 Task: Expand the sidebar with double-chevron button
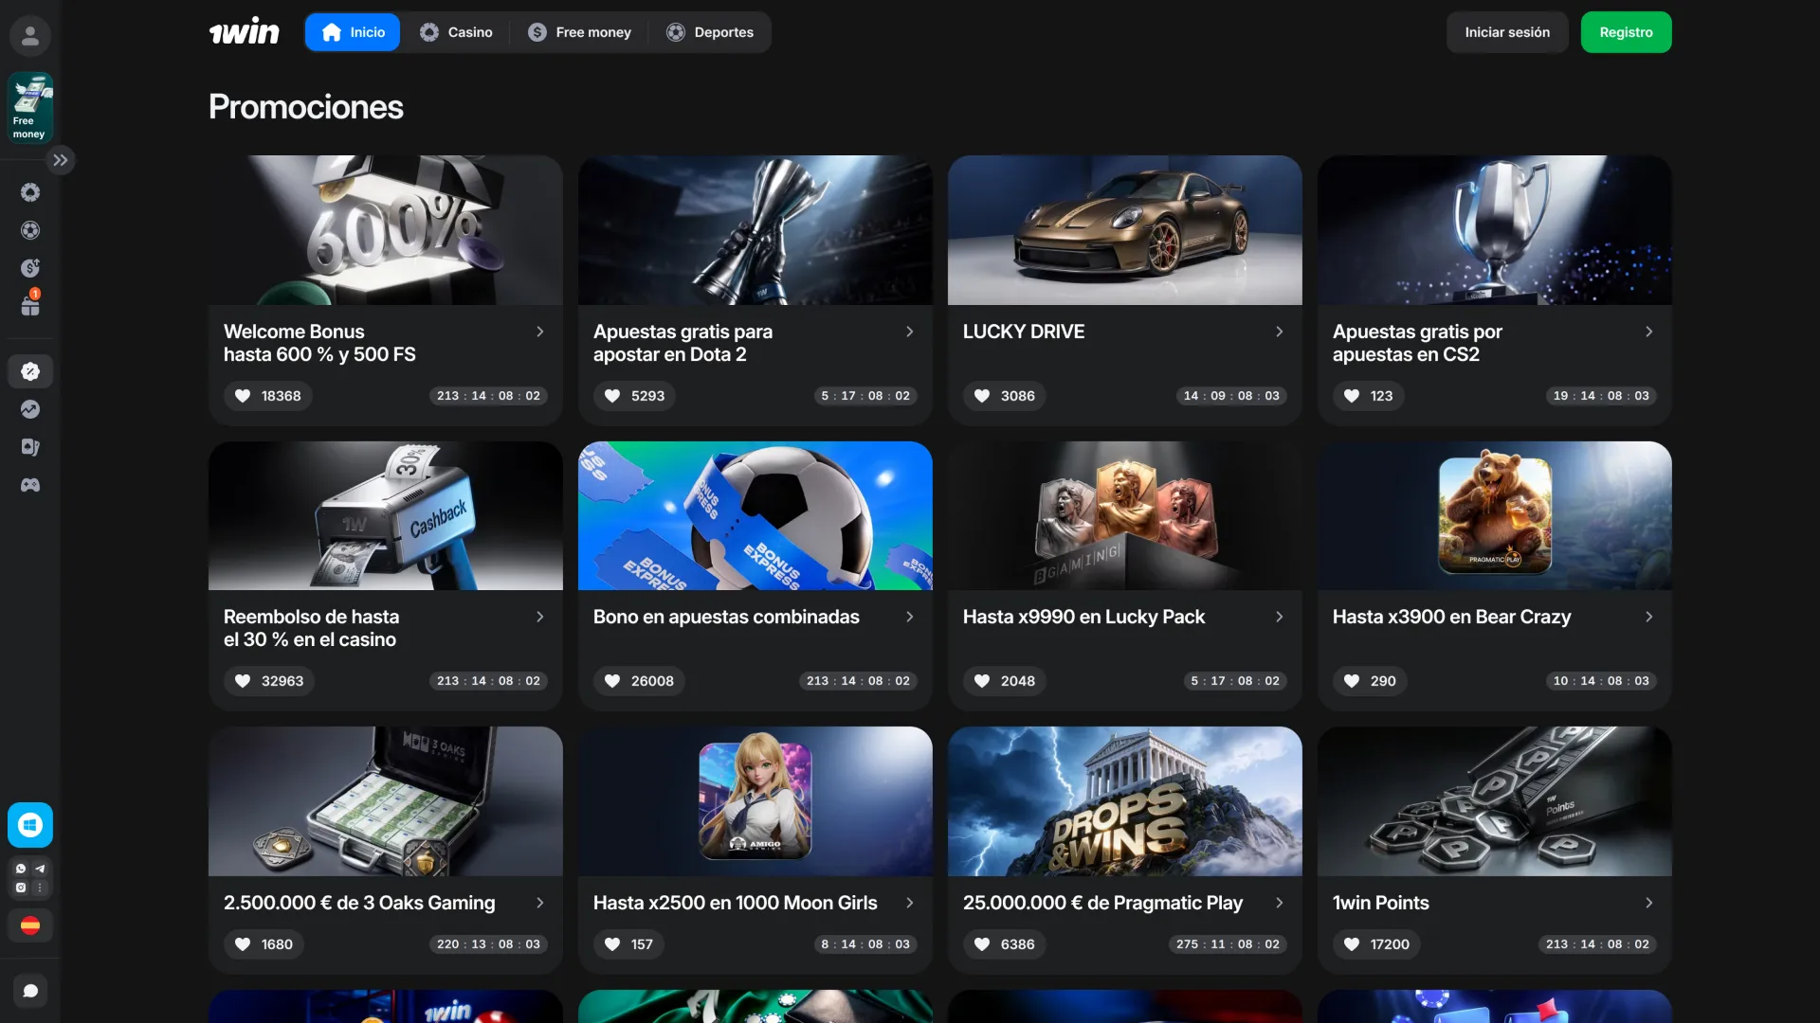[x=61, y=160]
